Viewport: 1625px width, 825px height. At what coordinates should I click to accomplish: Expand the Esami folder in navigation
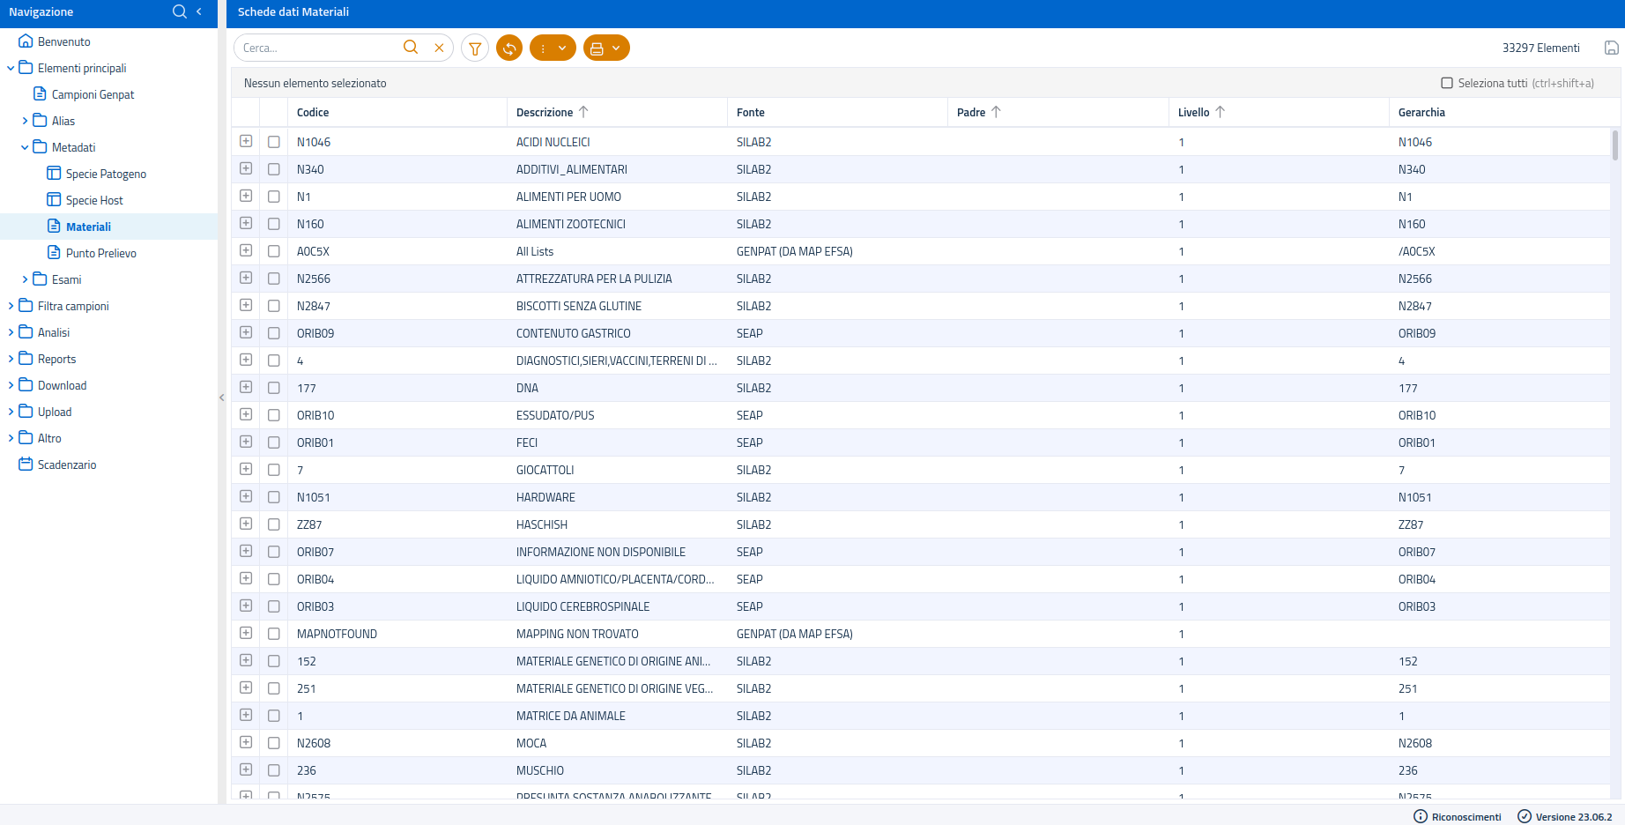pos(25,279)
